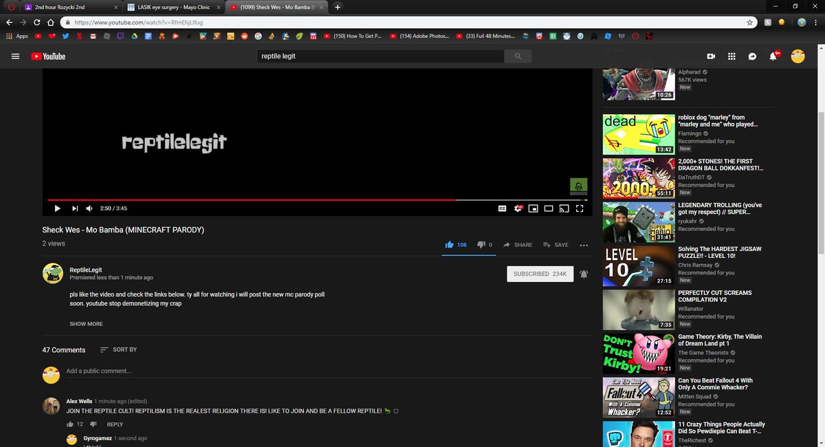Reload the current page
825x447 pixels.
click(36, 22)
